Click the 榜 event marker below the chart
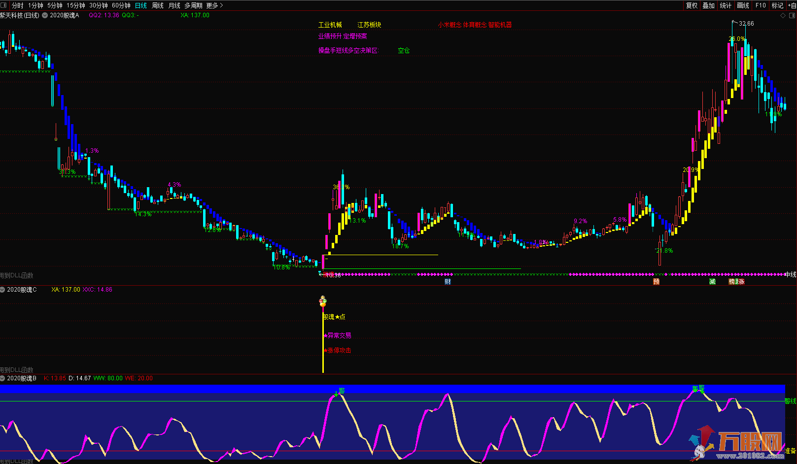This screenshot has width=797, height=464. pos(732,282)
